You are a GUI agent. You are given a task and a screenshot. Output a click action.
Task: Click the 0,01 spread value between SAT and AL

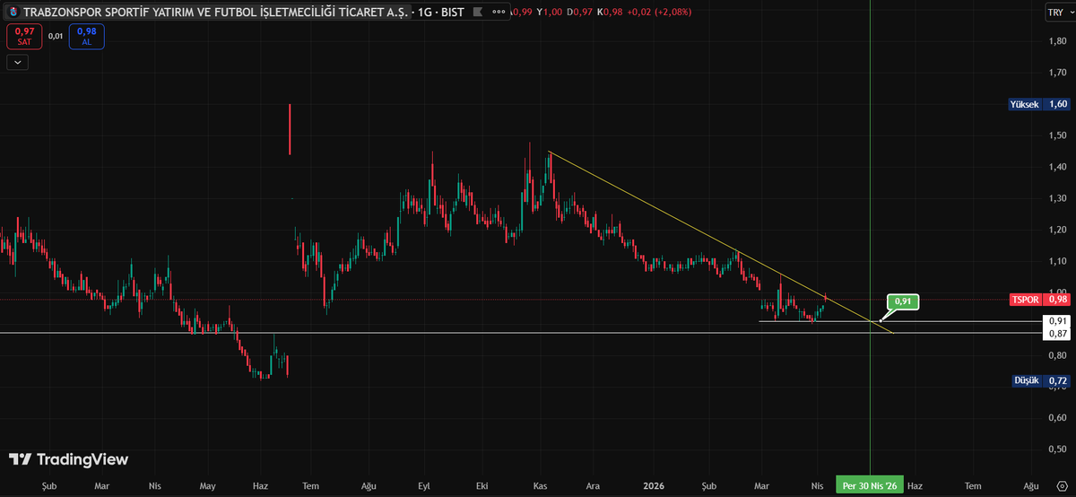[56, 36]
